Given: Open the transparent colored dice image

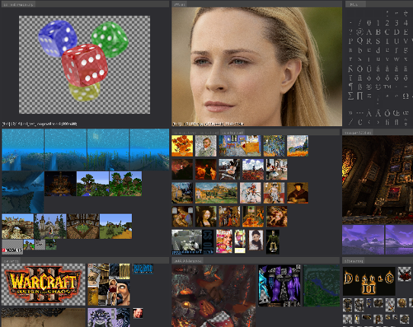Looking at the screenshot, I should pos(85,65).
